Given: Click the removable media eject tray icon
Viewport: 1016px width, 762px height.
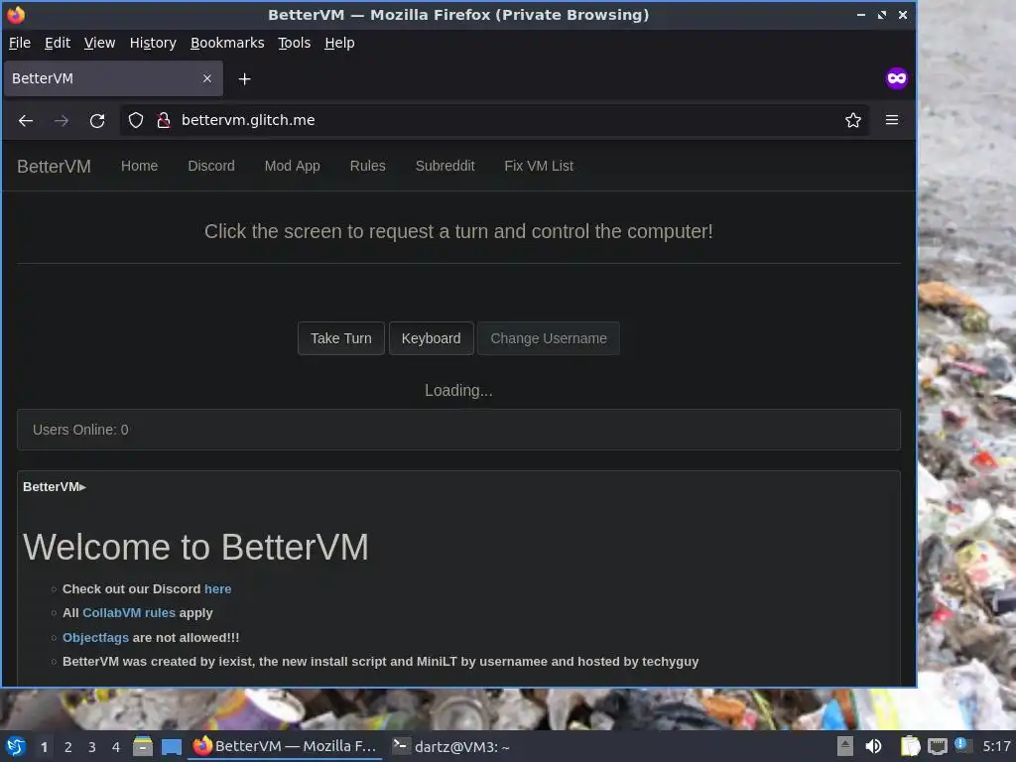Looking at the screenshot, I should click(x=845, y=746).
